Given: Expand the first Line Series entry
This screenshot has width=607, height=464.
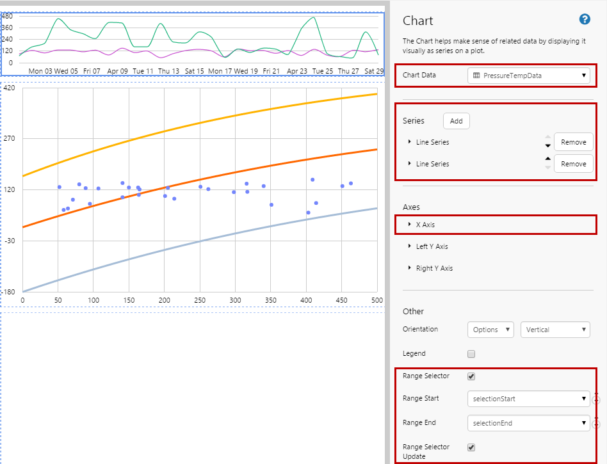Looking at the screenshot, I should click(410, 142).
